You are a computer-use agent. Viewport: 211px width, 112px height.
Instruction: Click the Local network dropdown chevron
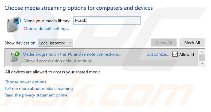tap(69, 43)
